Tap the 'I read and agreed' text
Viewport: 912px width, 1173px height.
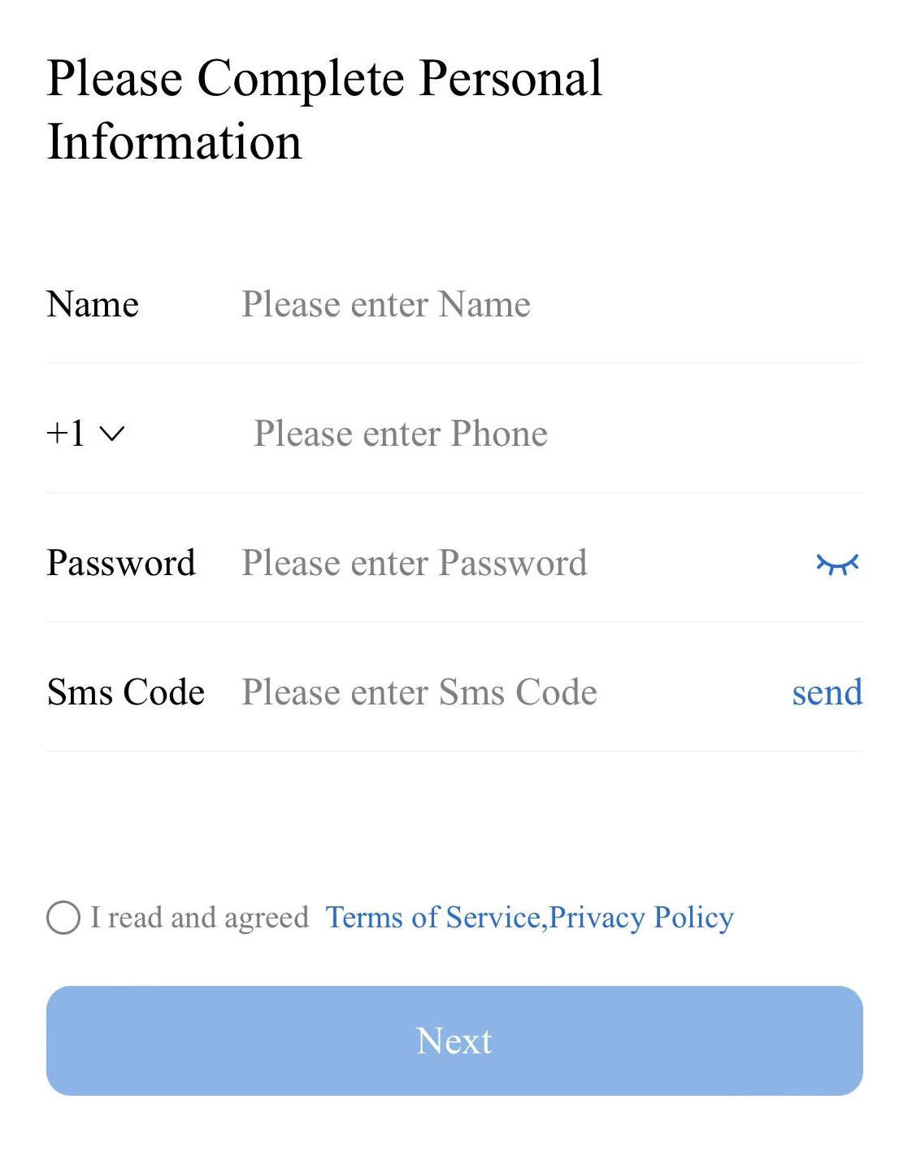click(200, 918)
